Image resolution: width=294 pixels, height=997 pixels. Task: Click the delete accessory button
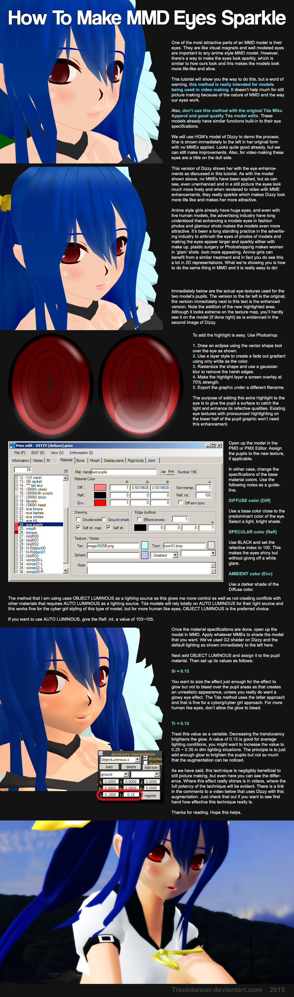click(131, 767)
